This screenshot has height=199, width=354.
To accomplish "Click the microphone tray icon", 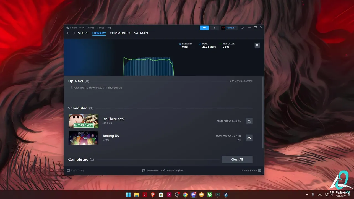I will tap(313, 195).
